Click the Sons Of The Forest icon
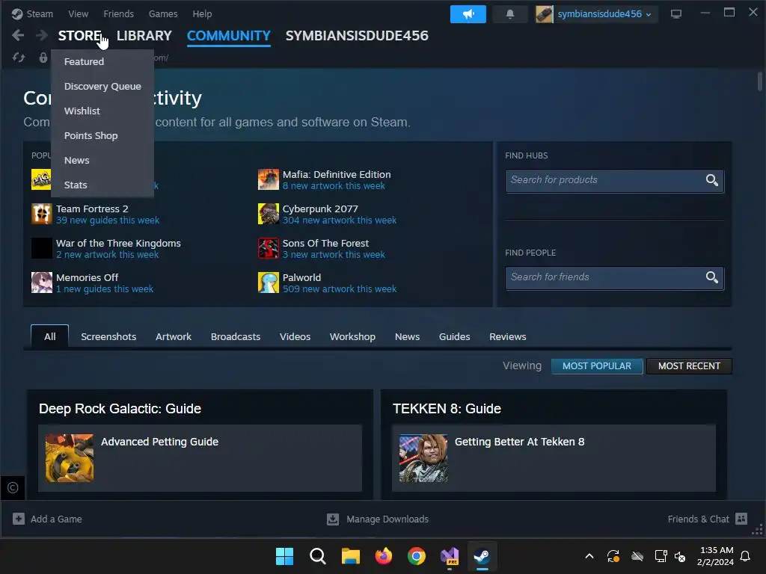The image size is (766, 574). [x=269, y=248]
